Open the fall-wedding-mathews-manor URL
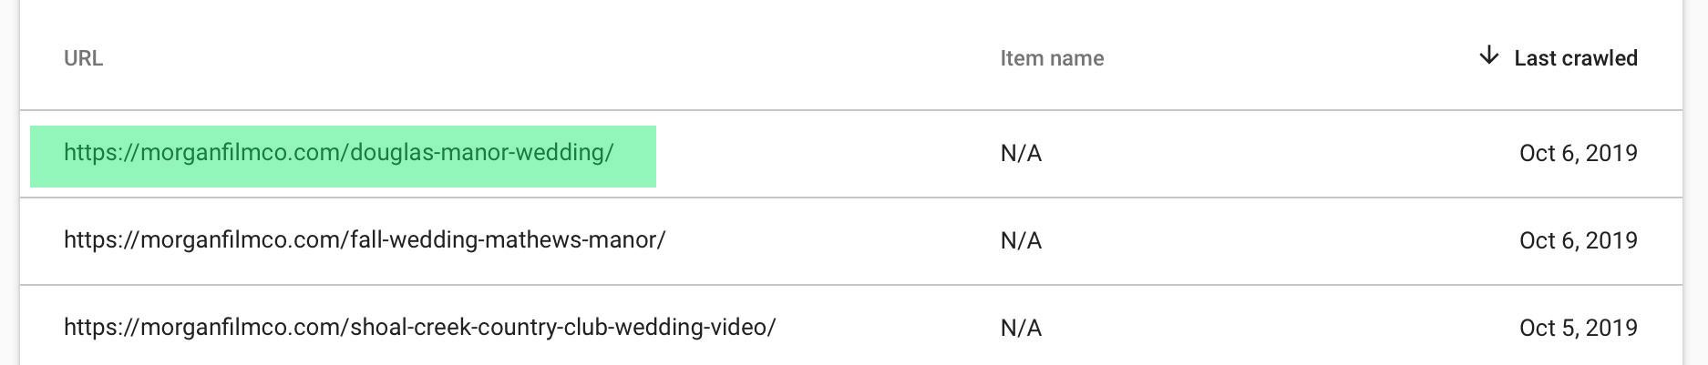 [365, 240]
